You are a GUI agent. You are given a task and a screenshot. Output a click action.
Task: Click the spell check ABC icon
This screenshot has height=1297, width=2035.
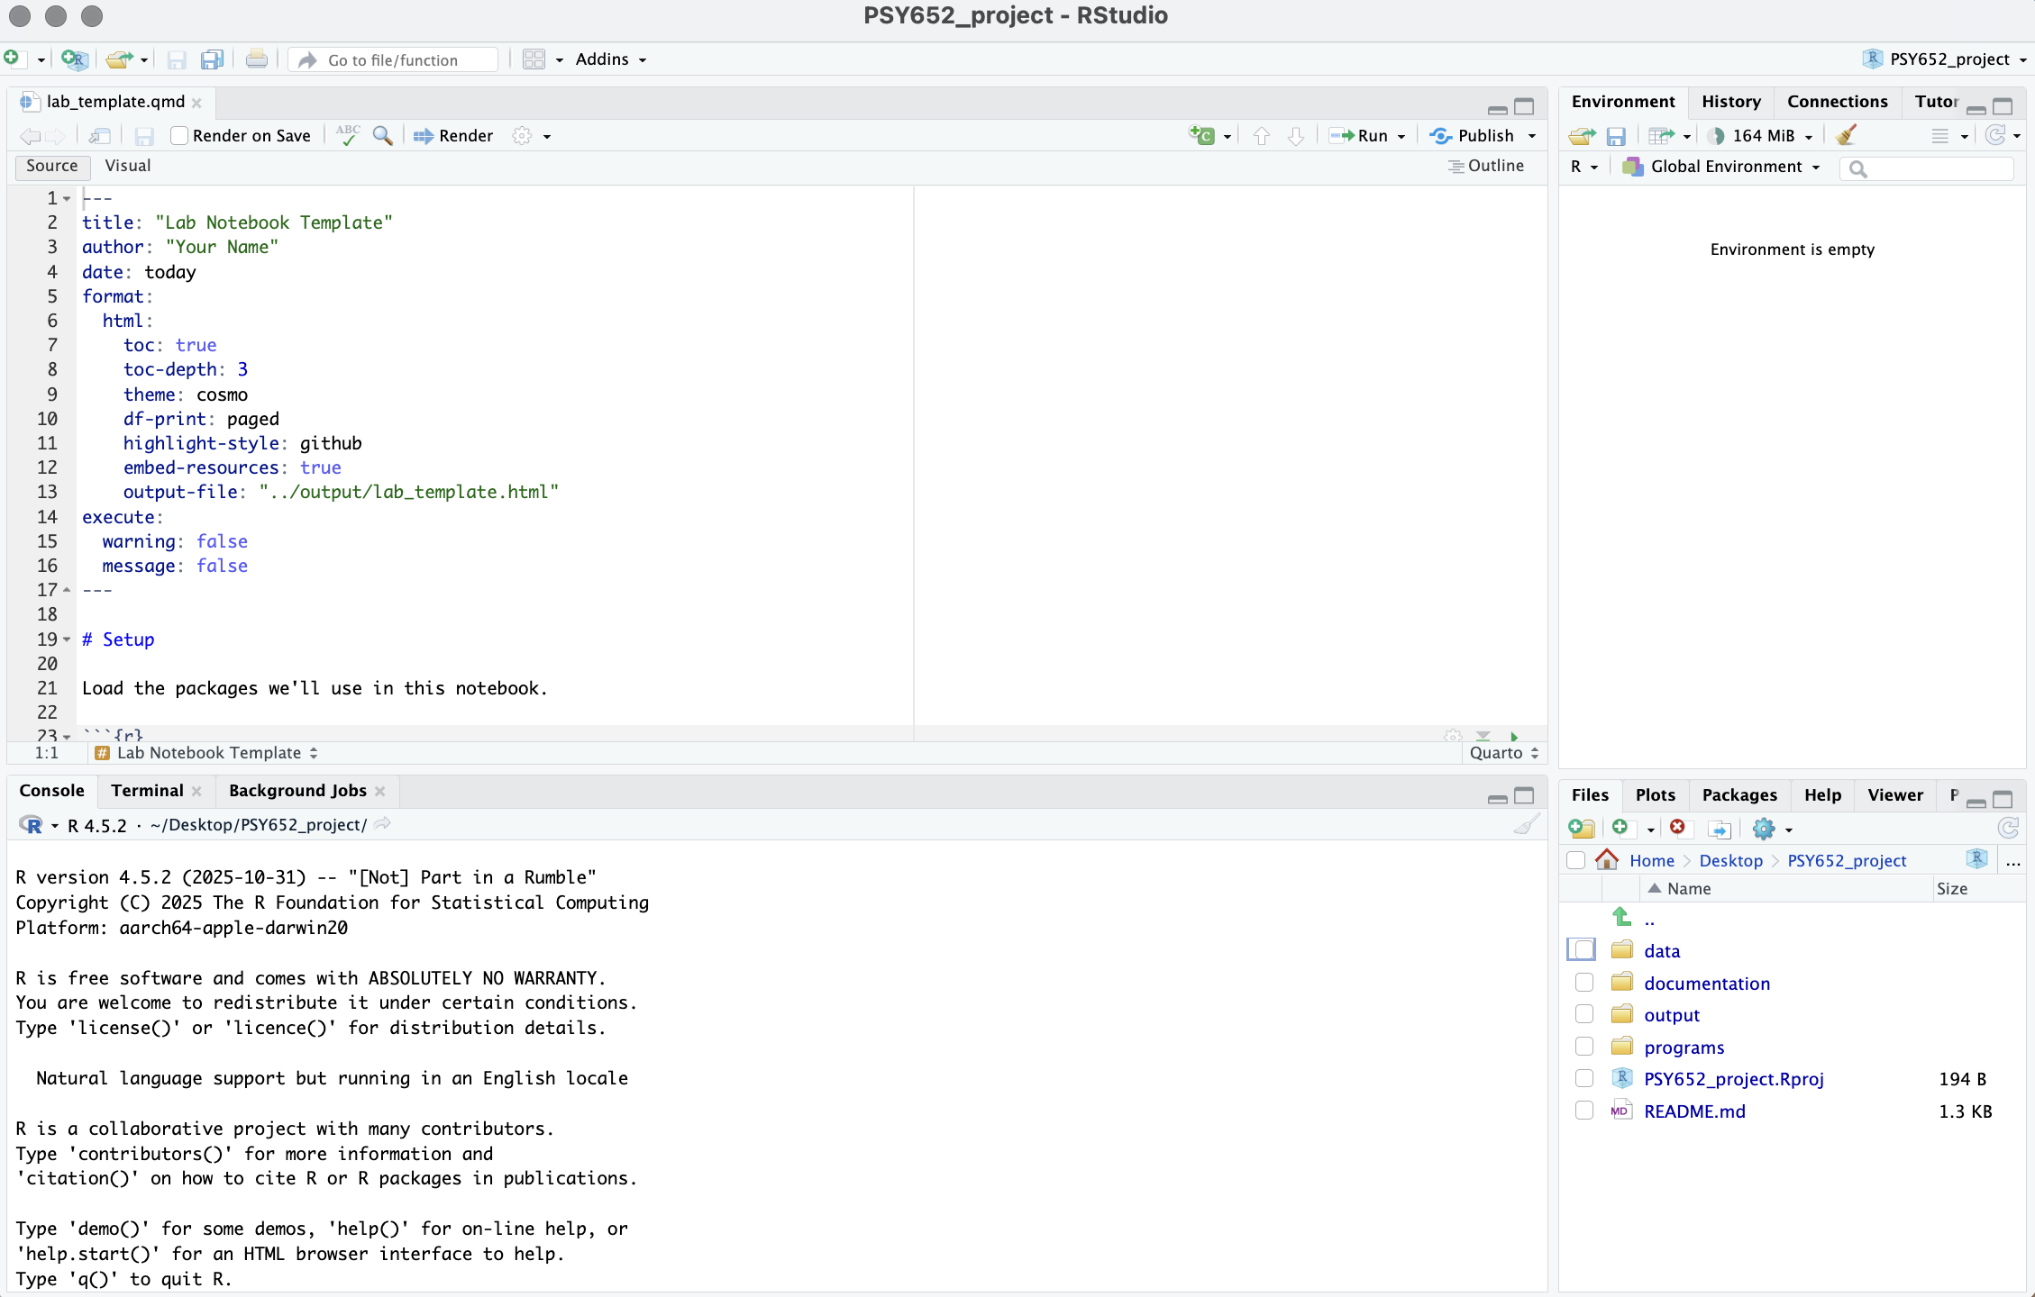point(348,135)
